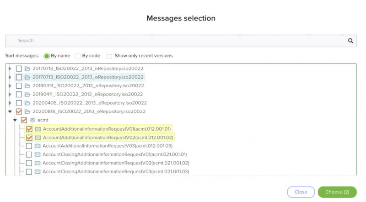
Task: Uncheck AccountAdditionalInformationRequestV02 message checkbox
Action: click(29, 138)
